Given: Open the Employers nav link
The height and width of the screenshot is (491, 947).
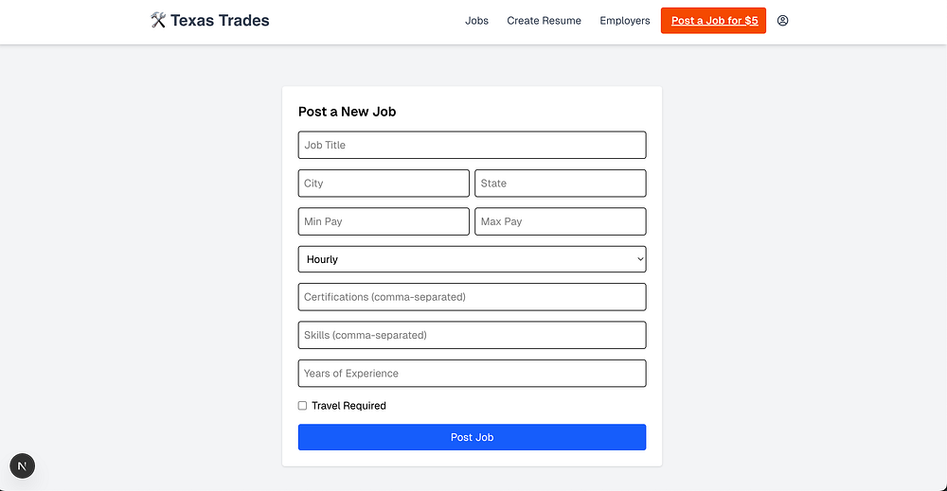Looking at the screenshot, I should [625, 21].
